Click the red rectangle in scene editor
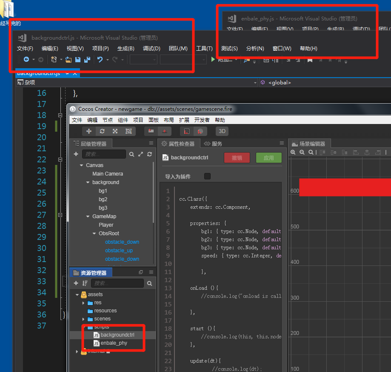This screenshot has width=391, height=372. [x=345, y=187]
